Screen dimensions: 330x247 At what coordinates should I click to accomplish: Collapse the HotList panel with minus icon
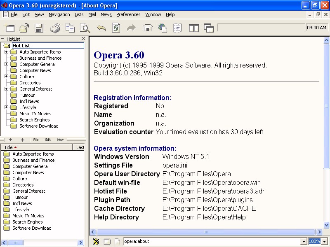[x=3, y=39]
